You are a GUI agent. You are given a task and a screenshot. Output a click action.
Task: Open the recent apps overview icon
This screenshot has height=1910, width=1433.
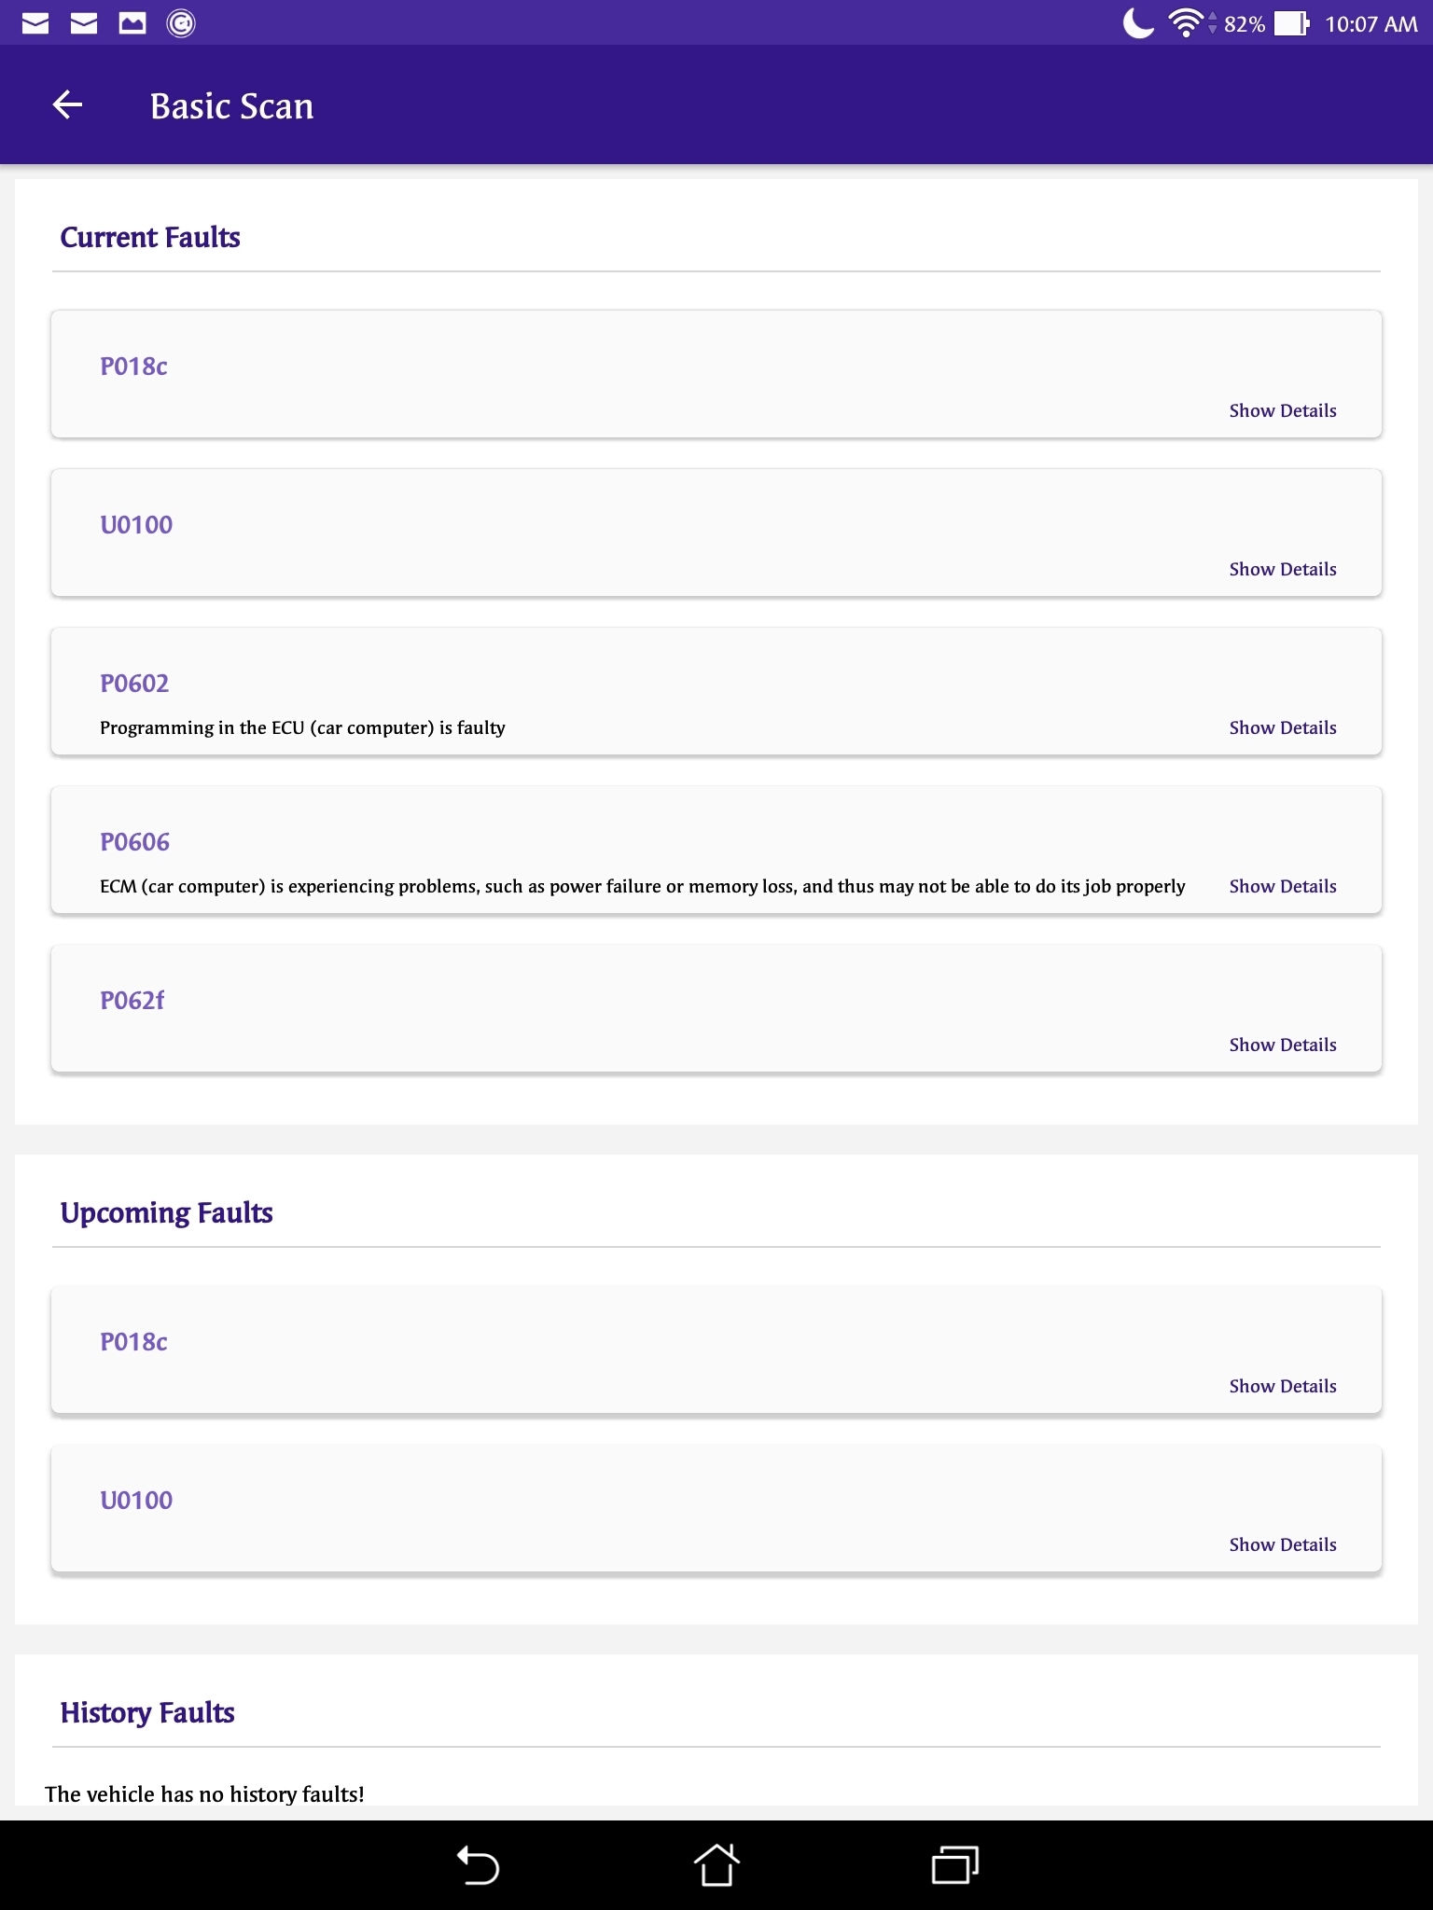pyautogui.click(x=954, y=1865)
